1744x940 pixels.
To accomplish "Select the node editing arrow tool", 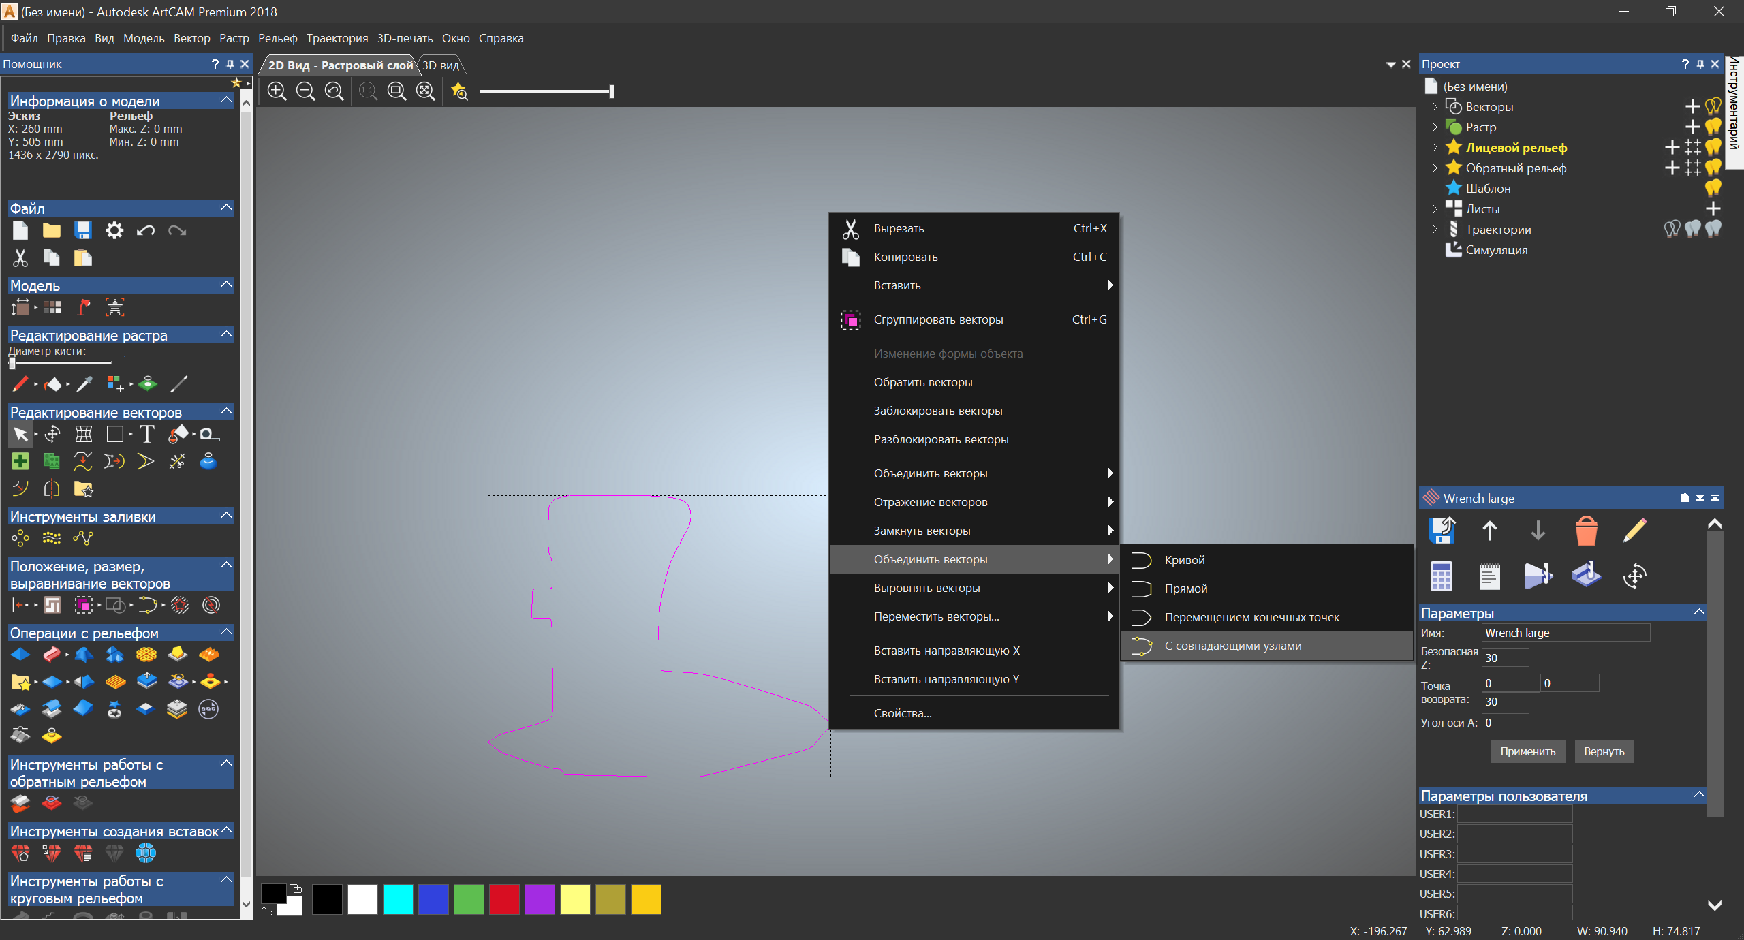I will tap(20, 435).
